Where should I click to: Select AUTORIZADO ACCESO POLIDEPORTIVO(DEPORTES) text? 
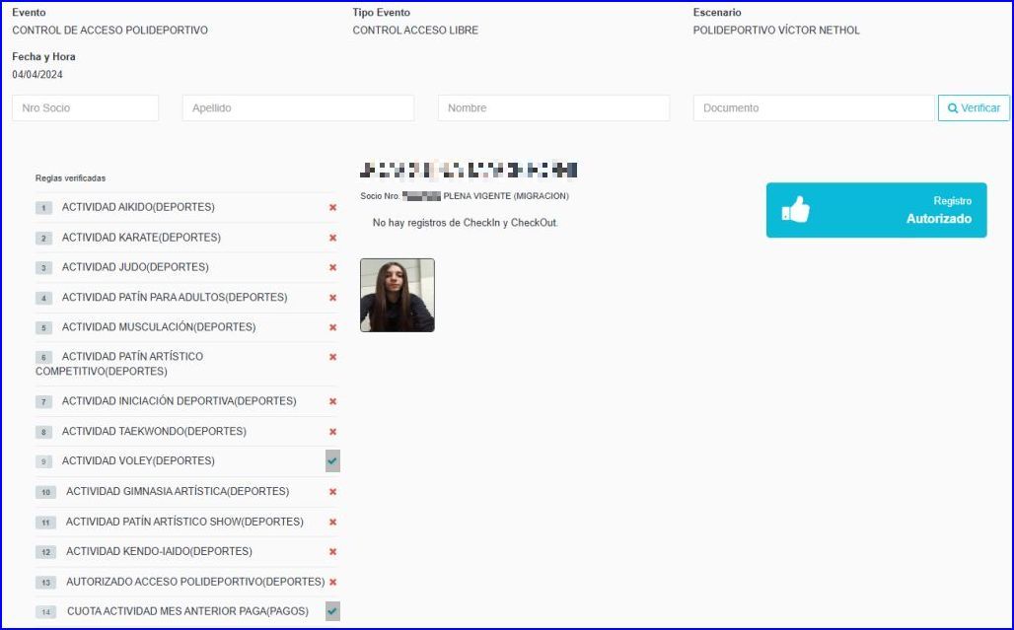click(x=195, y=583)
